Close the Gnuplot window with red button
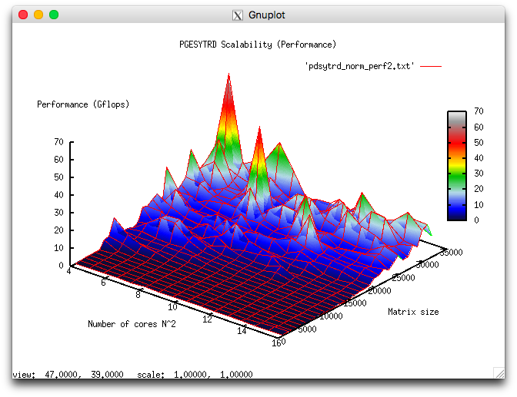Screen dimensions: 517x397 coord(23,15)
